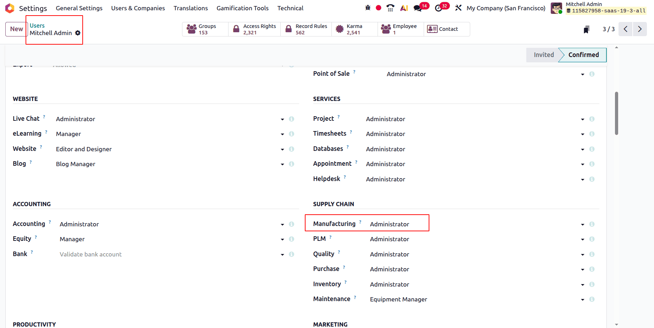Go to next record arrow
This screenshot has width=654, height=328.
[640, 29]
